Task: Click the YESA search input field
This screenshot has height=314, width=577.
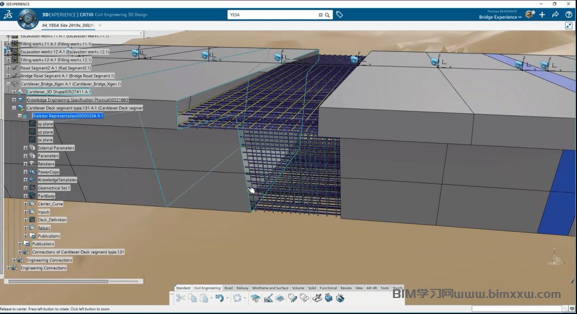Action: pos(272,15)
